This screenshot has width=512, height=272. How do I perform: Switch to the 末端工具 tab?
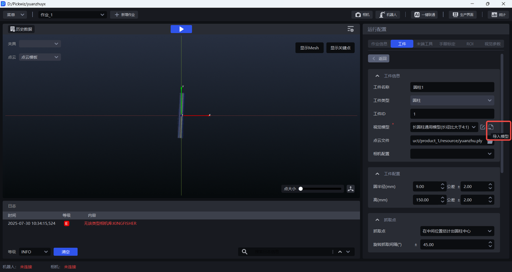coord(424,44)
